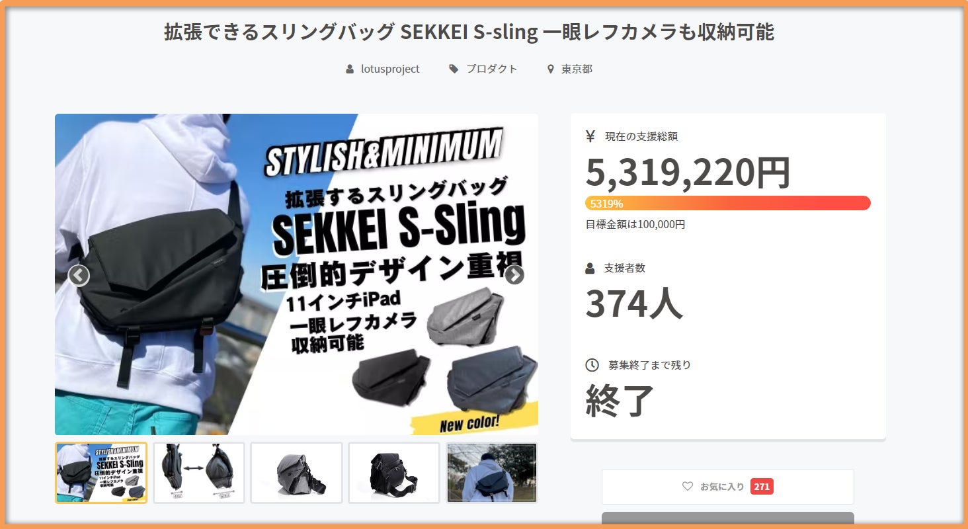Click the person icon beside 支援者数
Image resolution: width=968 pixels, height=529 pixels.
pyautogui.click(x=590, y=268)
